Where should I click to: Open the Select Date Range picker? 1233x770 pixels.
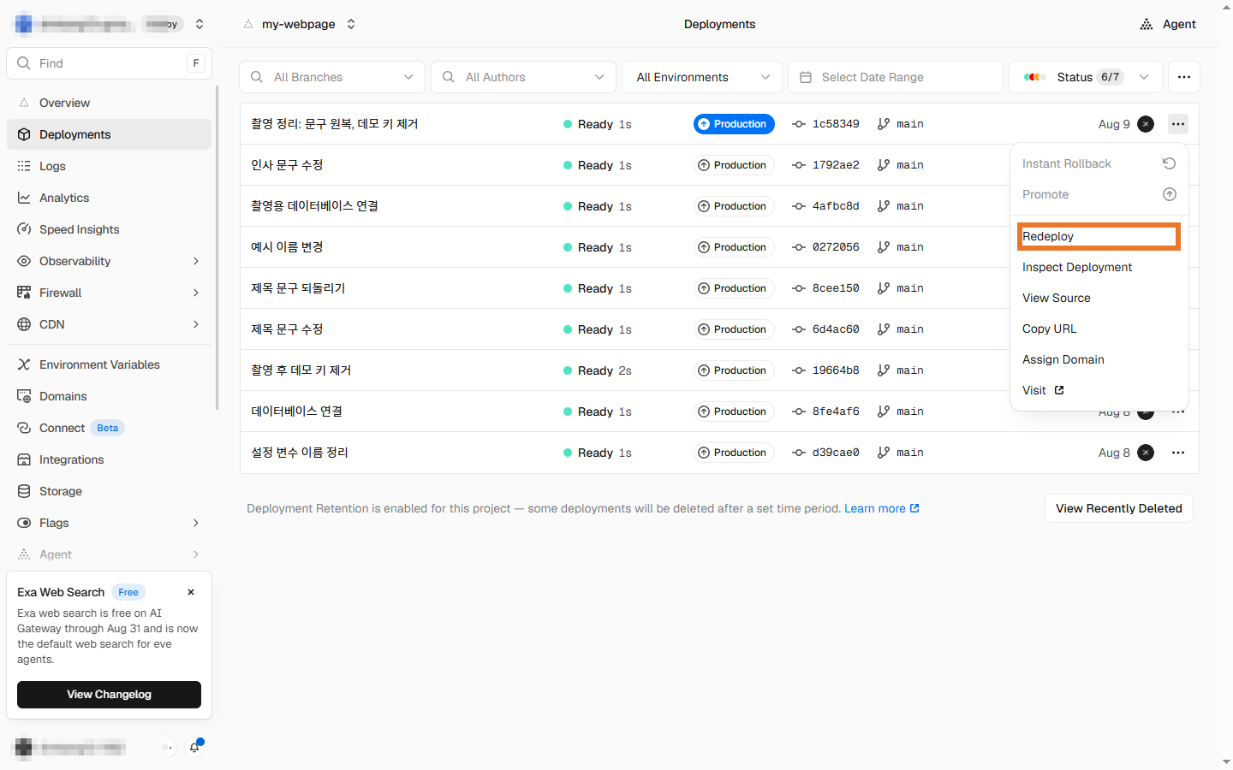coord(895,77)
